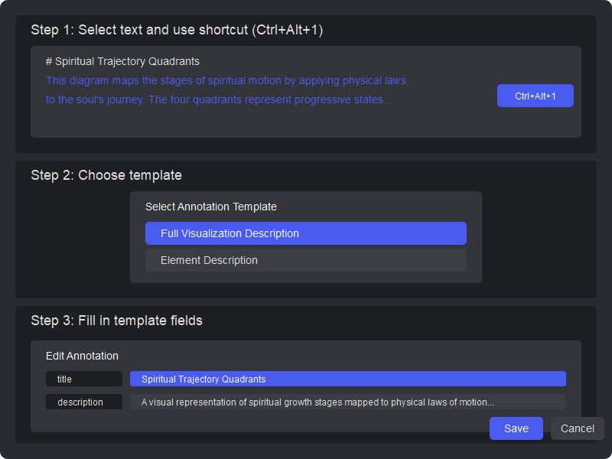
Task: Cancel editing the annotation
Action: 578,428
